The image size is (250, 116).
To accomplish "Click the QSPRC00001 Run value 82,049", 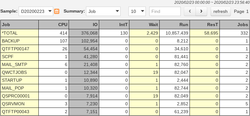I will click(181, 96).
